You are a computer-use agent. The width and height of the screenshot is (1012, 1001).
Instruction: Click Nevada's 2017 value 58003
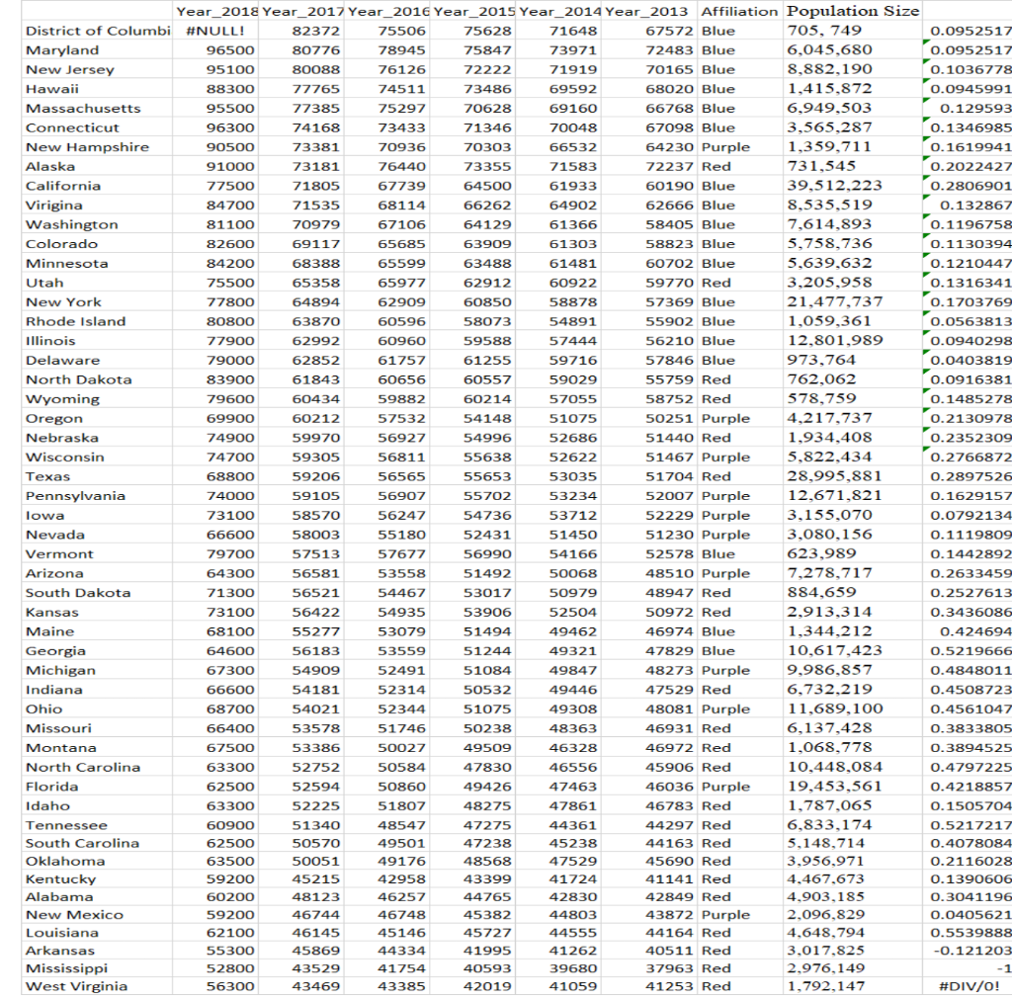301,534
